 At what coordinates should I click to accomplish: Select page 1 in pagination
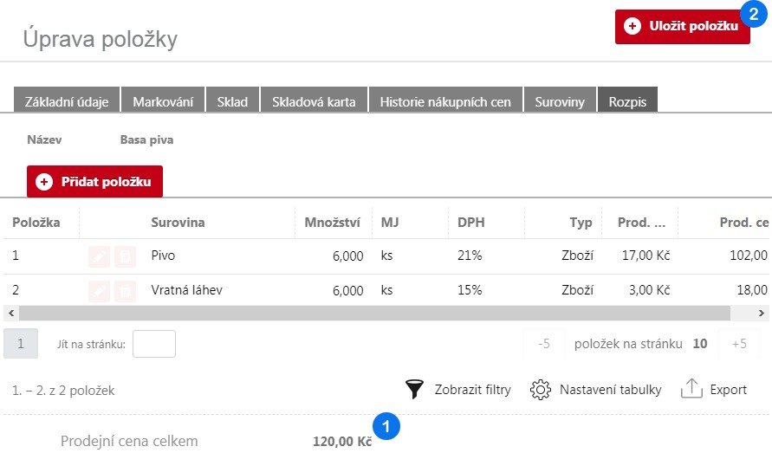(x=21, y=344)
